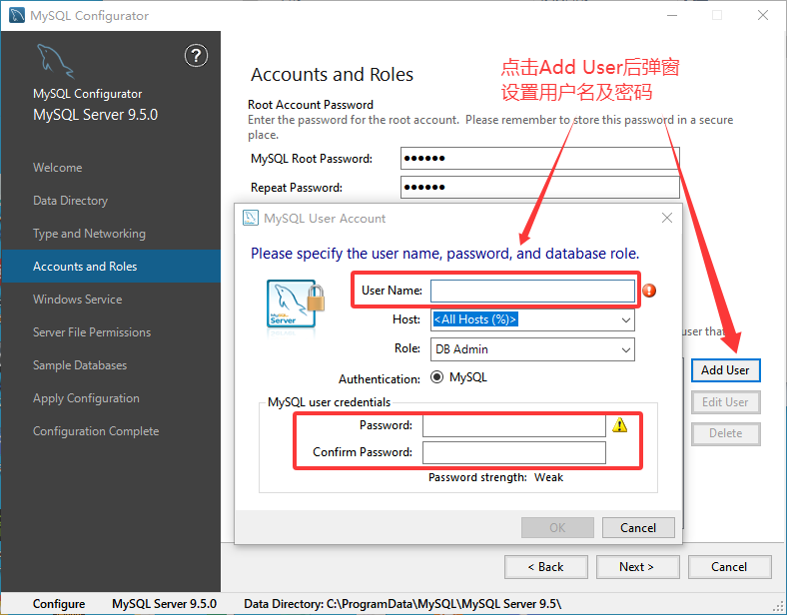Click the Root Account Password label
Image resolution: width=787 pixels, height=615 pixels.
pos(311,105)
